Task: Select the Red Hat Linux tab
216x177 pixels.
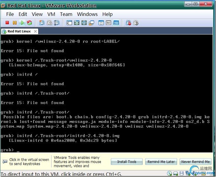Action: (x=19, y=31)
